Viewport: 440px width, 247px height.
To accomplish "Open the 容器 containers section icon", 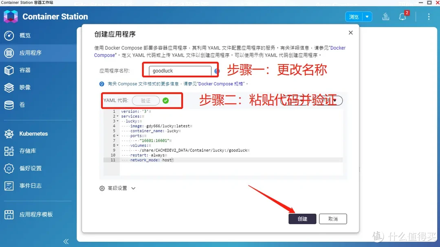I will pyautogui.click(x=10, y=70).
